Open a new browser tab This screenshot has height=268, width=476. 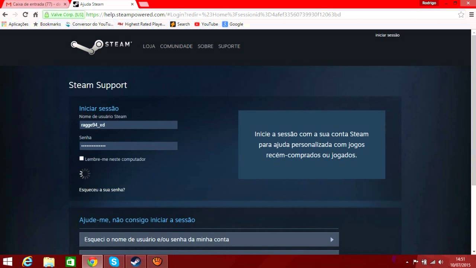[x=144, y=4]
